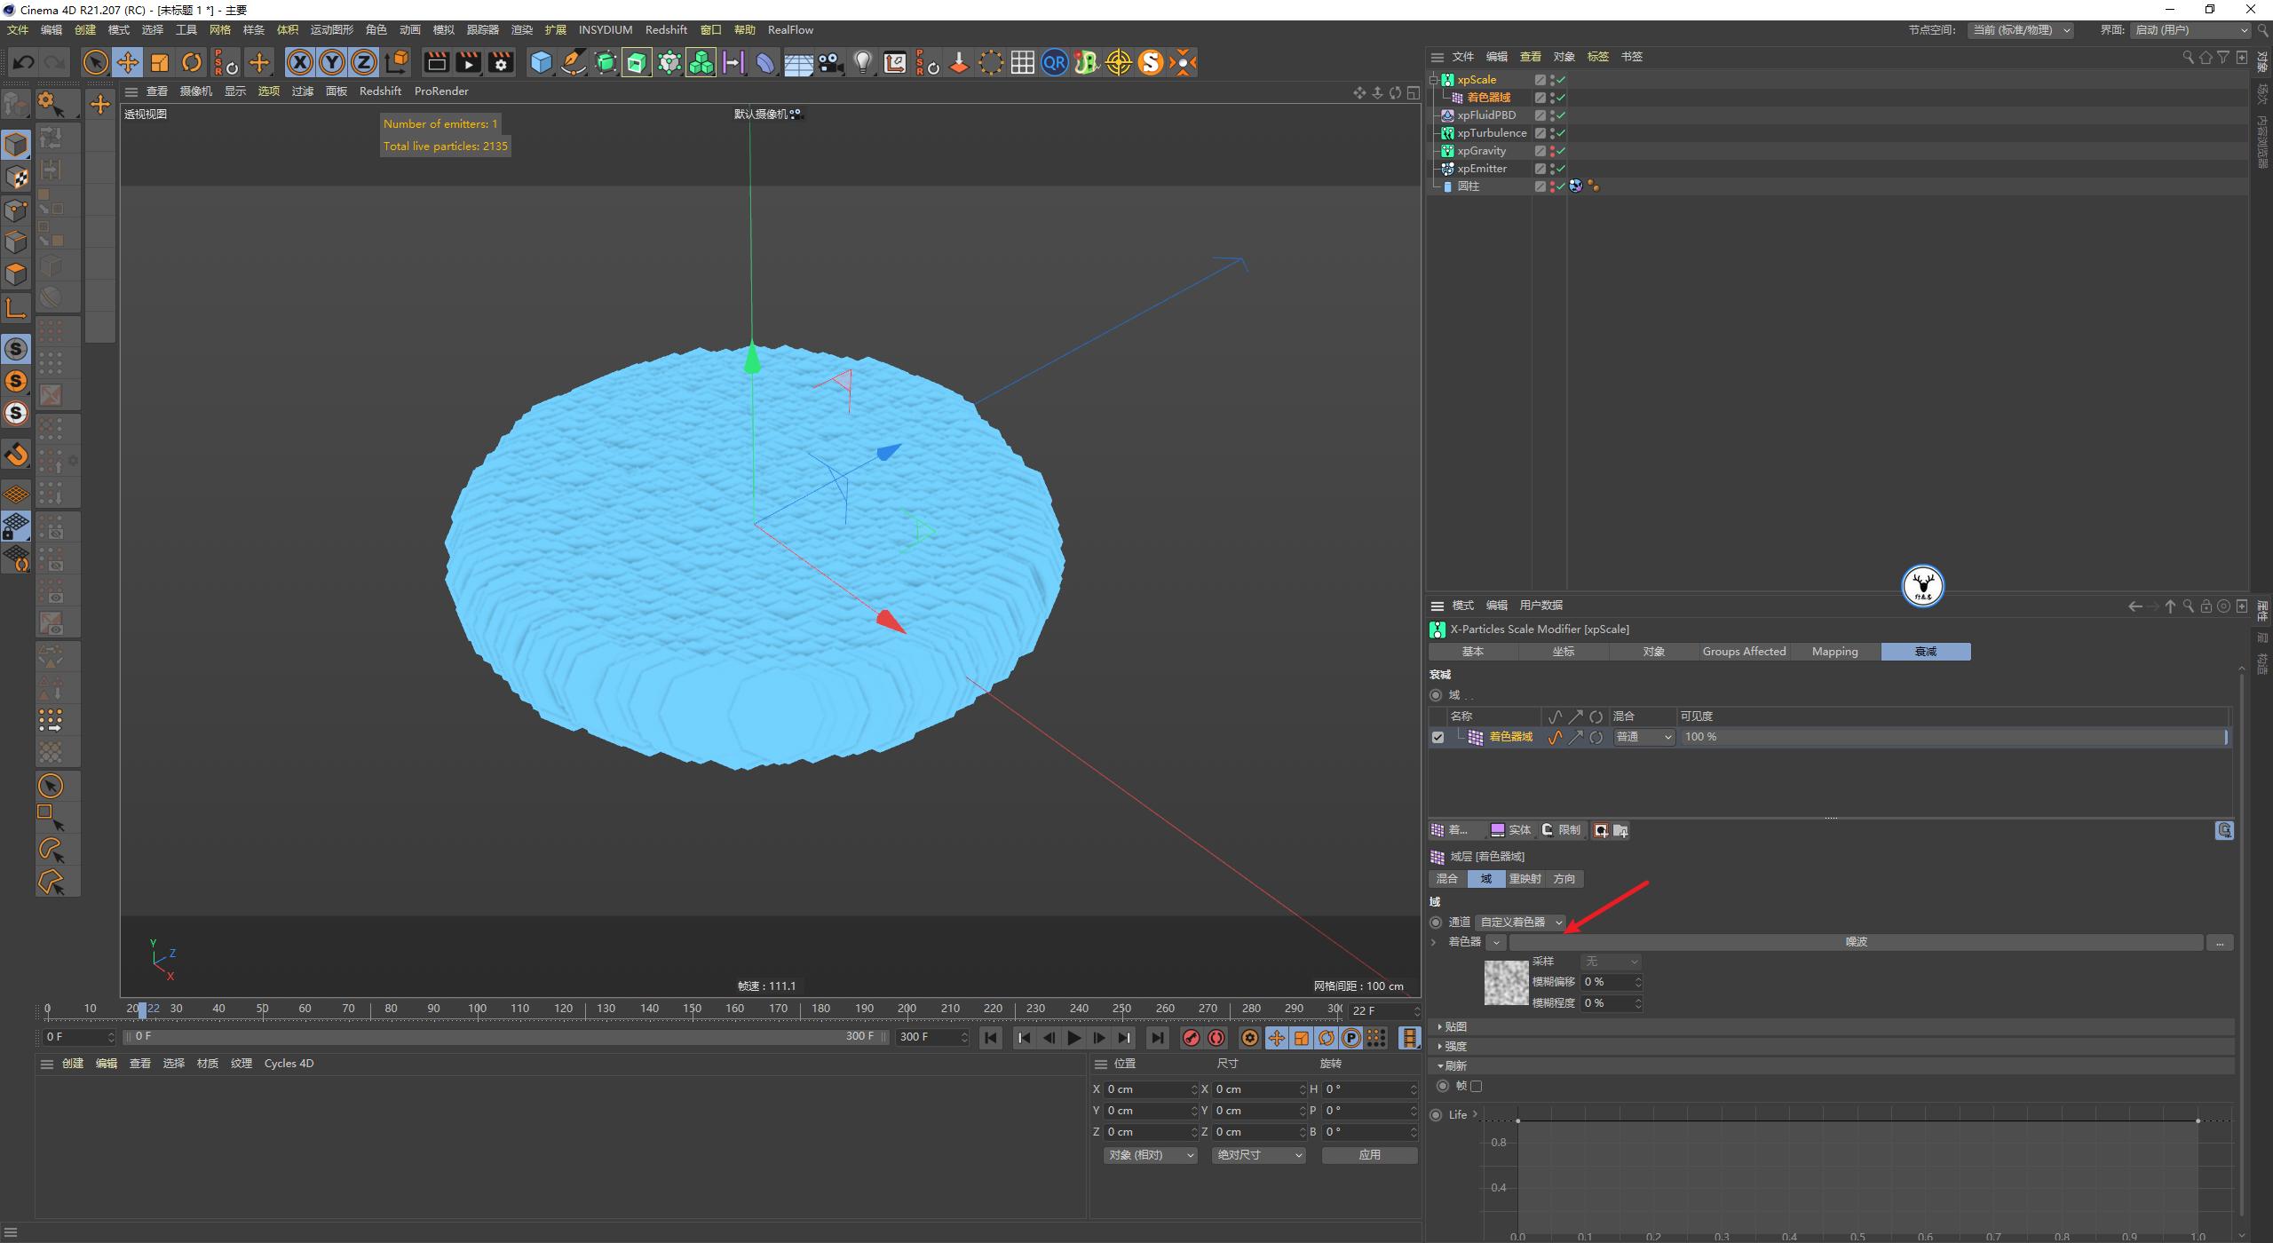Activate the Live Selection tool
This screenshot has height=1243, width=2273.
[x=95, y=62]
